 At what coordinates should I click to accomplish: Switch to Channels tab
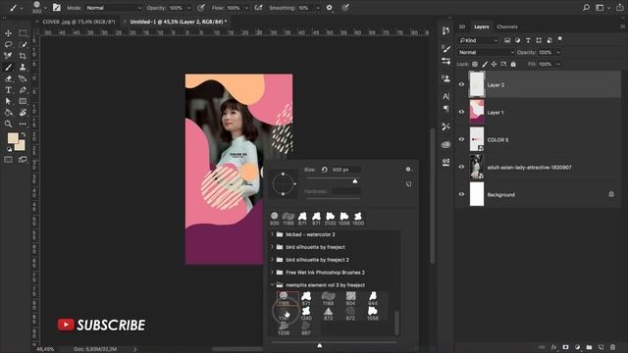pos(507,26)
